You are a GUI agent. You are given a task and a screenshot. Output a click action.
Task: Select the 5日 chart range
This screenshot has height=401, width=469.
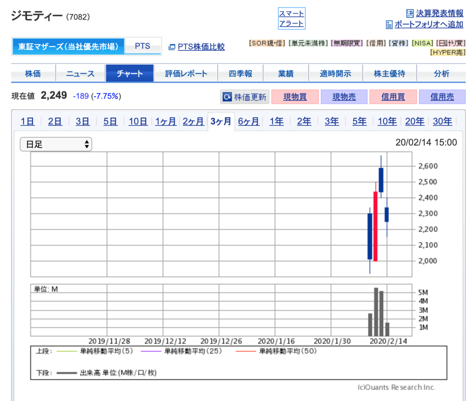click(111, 122)
